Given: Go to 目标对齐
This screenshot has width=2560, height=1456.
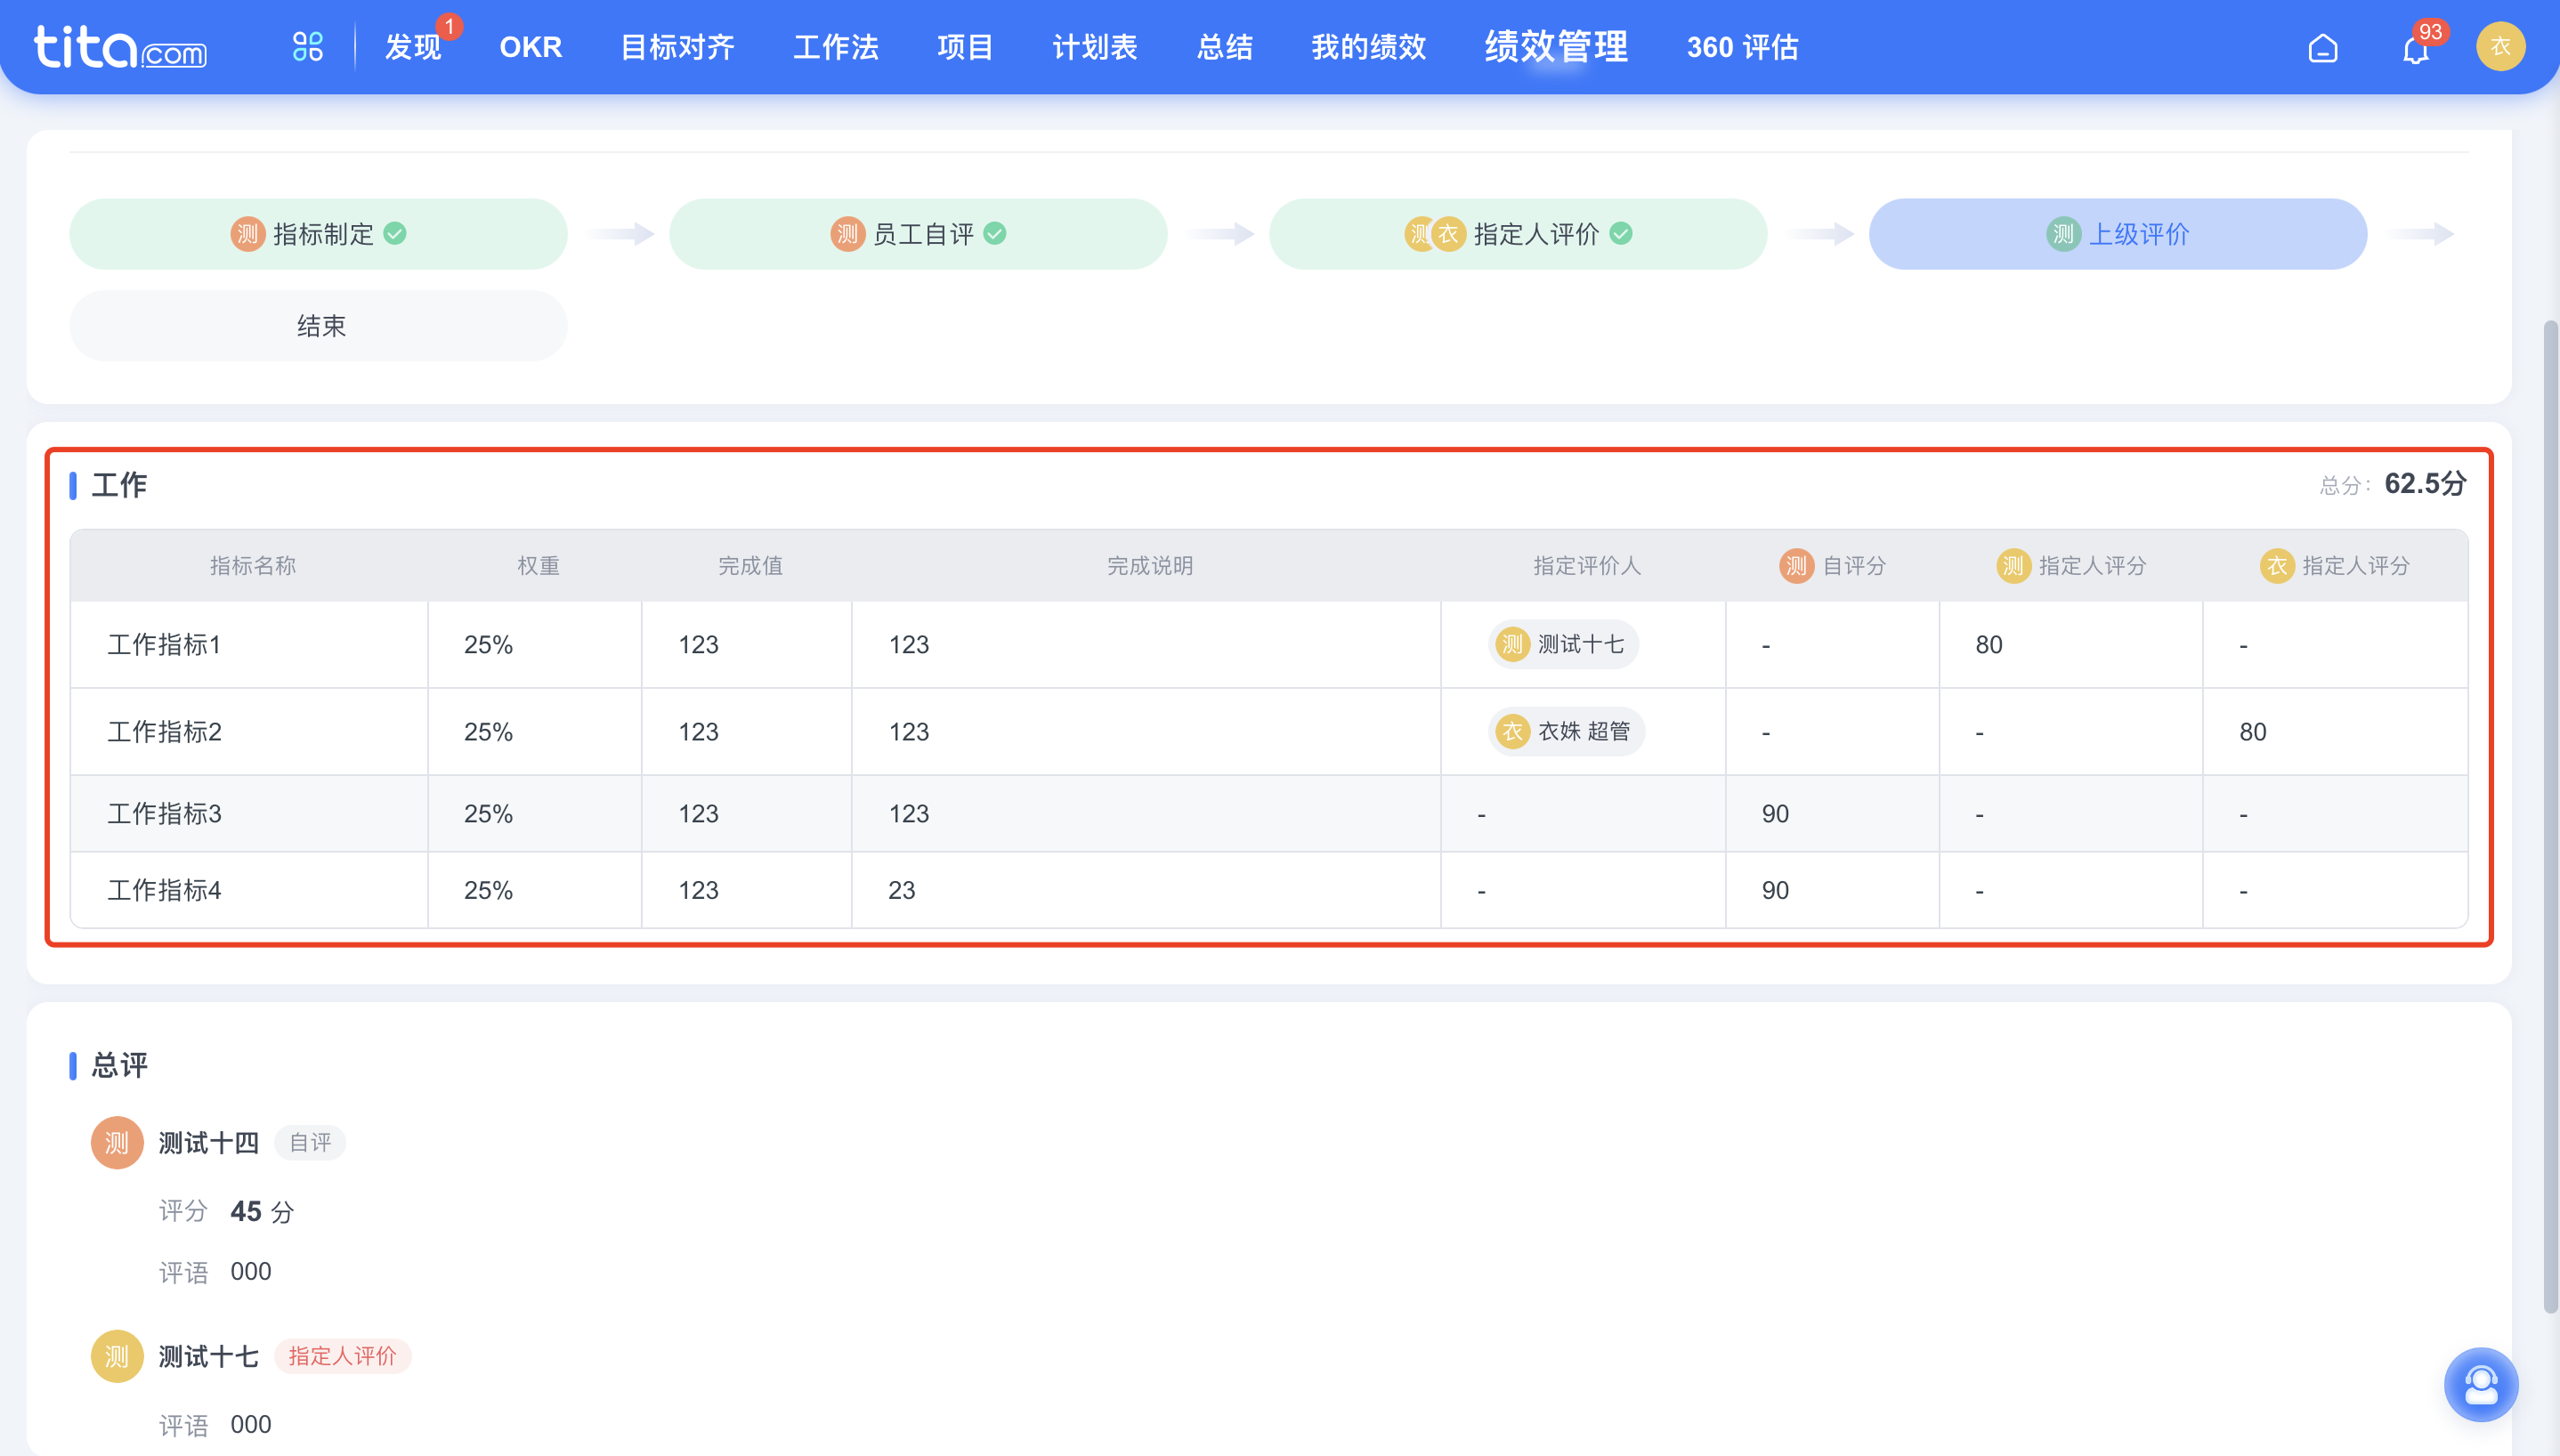Looking at the screenshot, I should 677,47.
